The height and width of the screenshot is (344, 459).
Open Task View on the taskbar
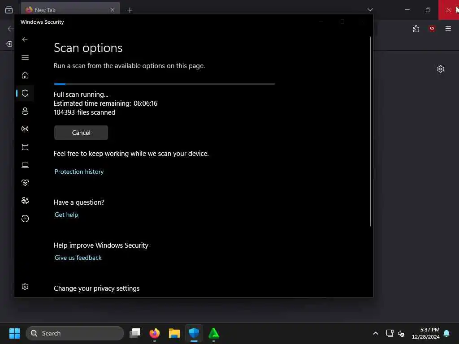(135, 333)
